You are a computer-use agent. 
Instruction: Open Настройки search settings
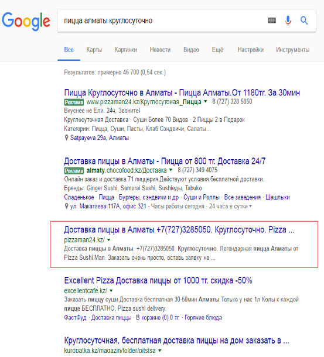pos(251,50)
